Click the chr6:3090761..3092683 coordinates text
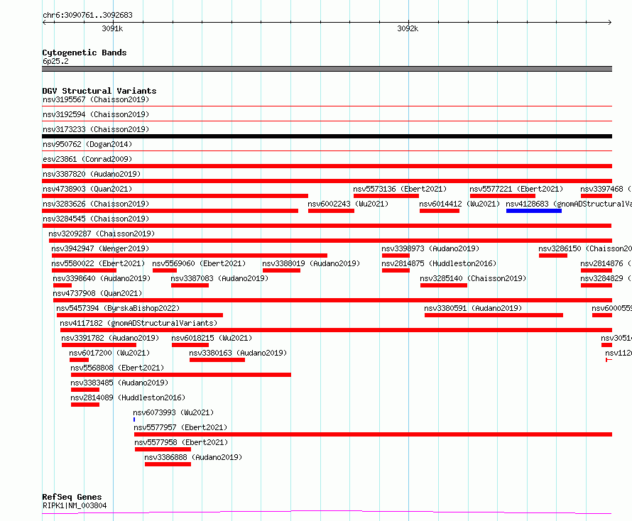The height and width of the screenshot is (521, 632). pos(87,15)
